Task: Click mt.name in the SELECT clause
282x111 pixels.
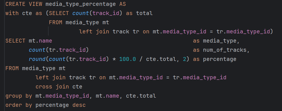Action: pyautogui.click(x=40, y=41)
